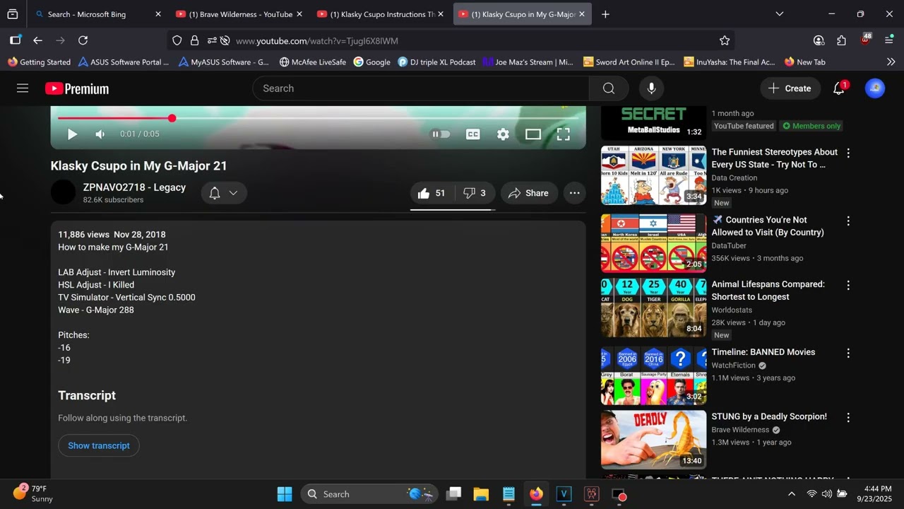
Task: Open options for STUNG by Deadly Scorpion video
Action: (848, 417)
